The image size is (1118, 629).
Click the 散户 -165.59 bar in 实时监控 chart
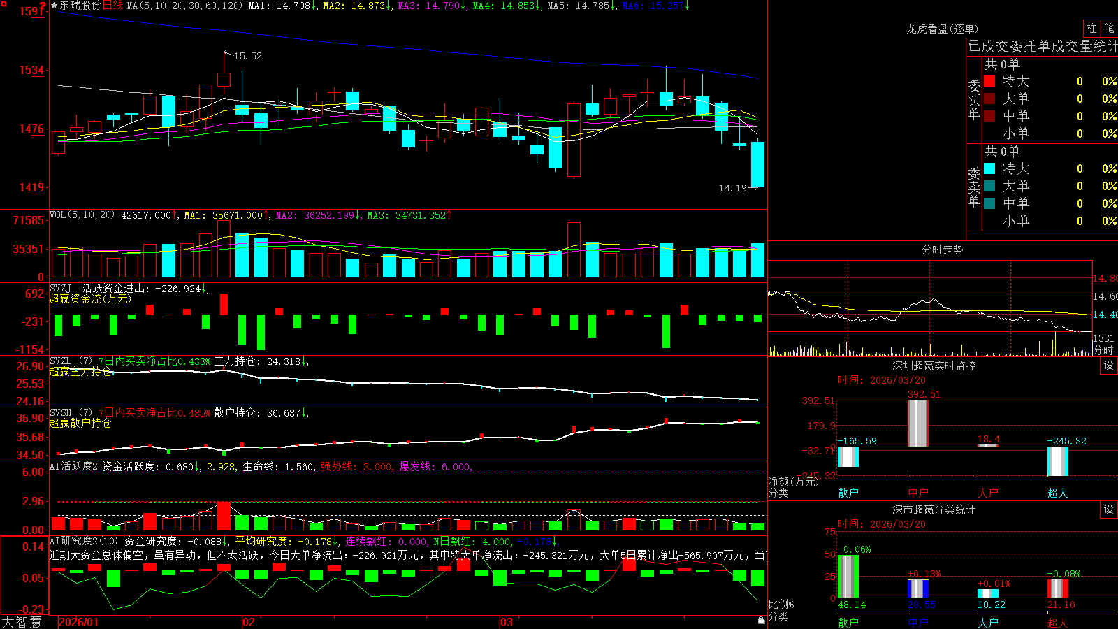click(x=848, y=457)
